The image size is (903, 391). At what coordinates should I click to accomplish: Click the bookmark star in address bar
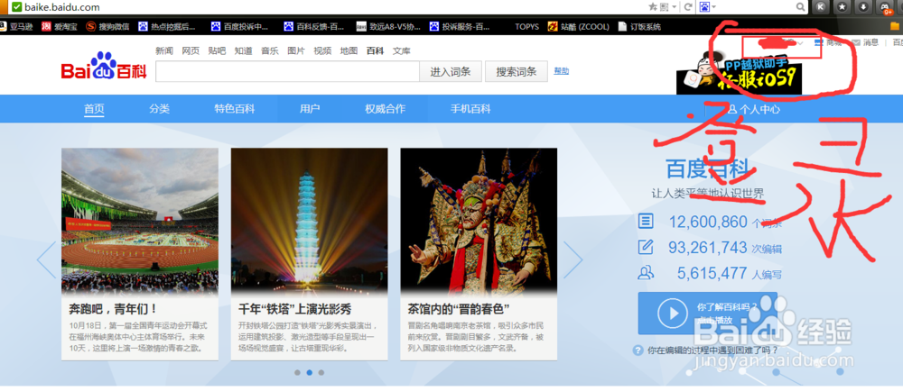tap(653, 7)
